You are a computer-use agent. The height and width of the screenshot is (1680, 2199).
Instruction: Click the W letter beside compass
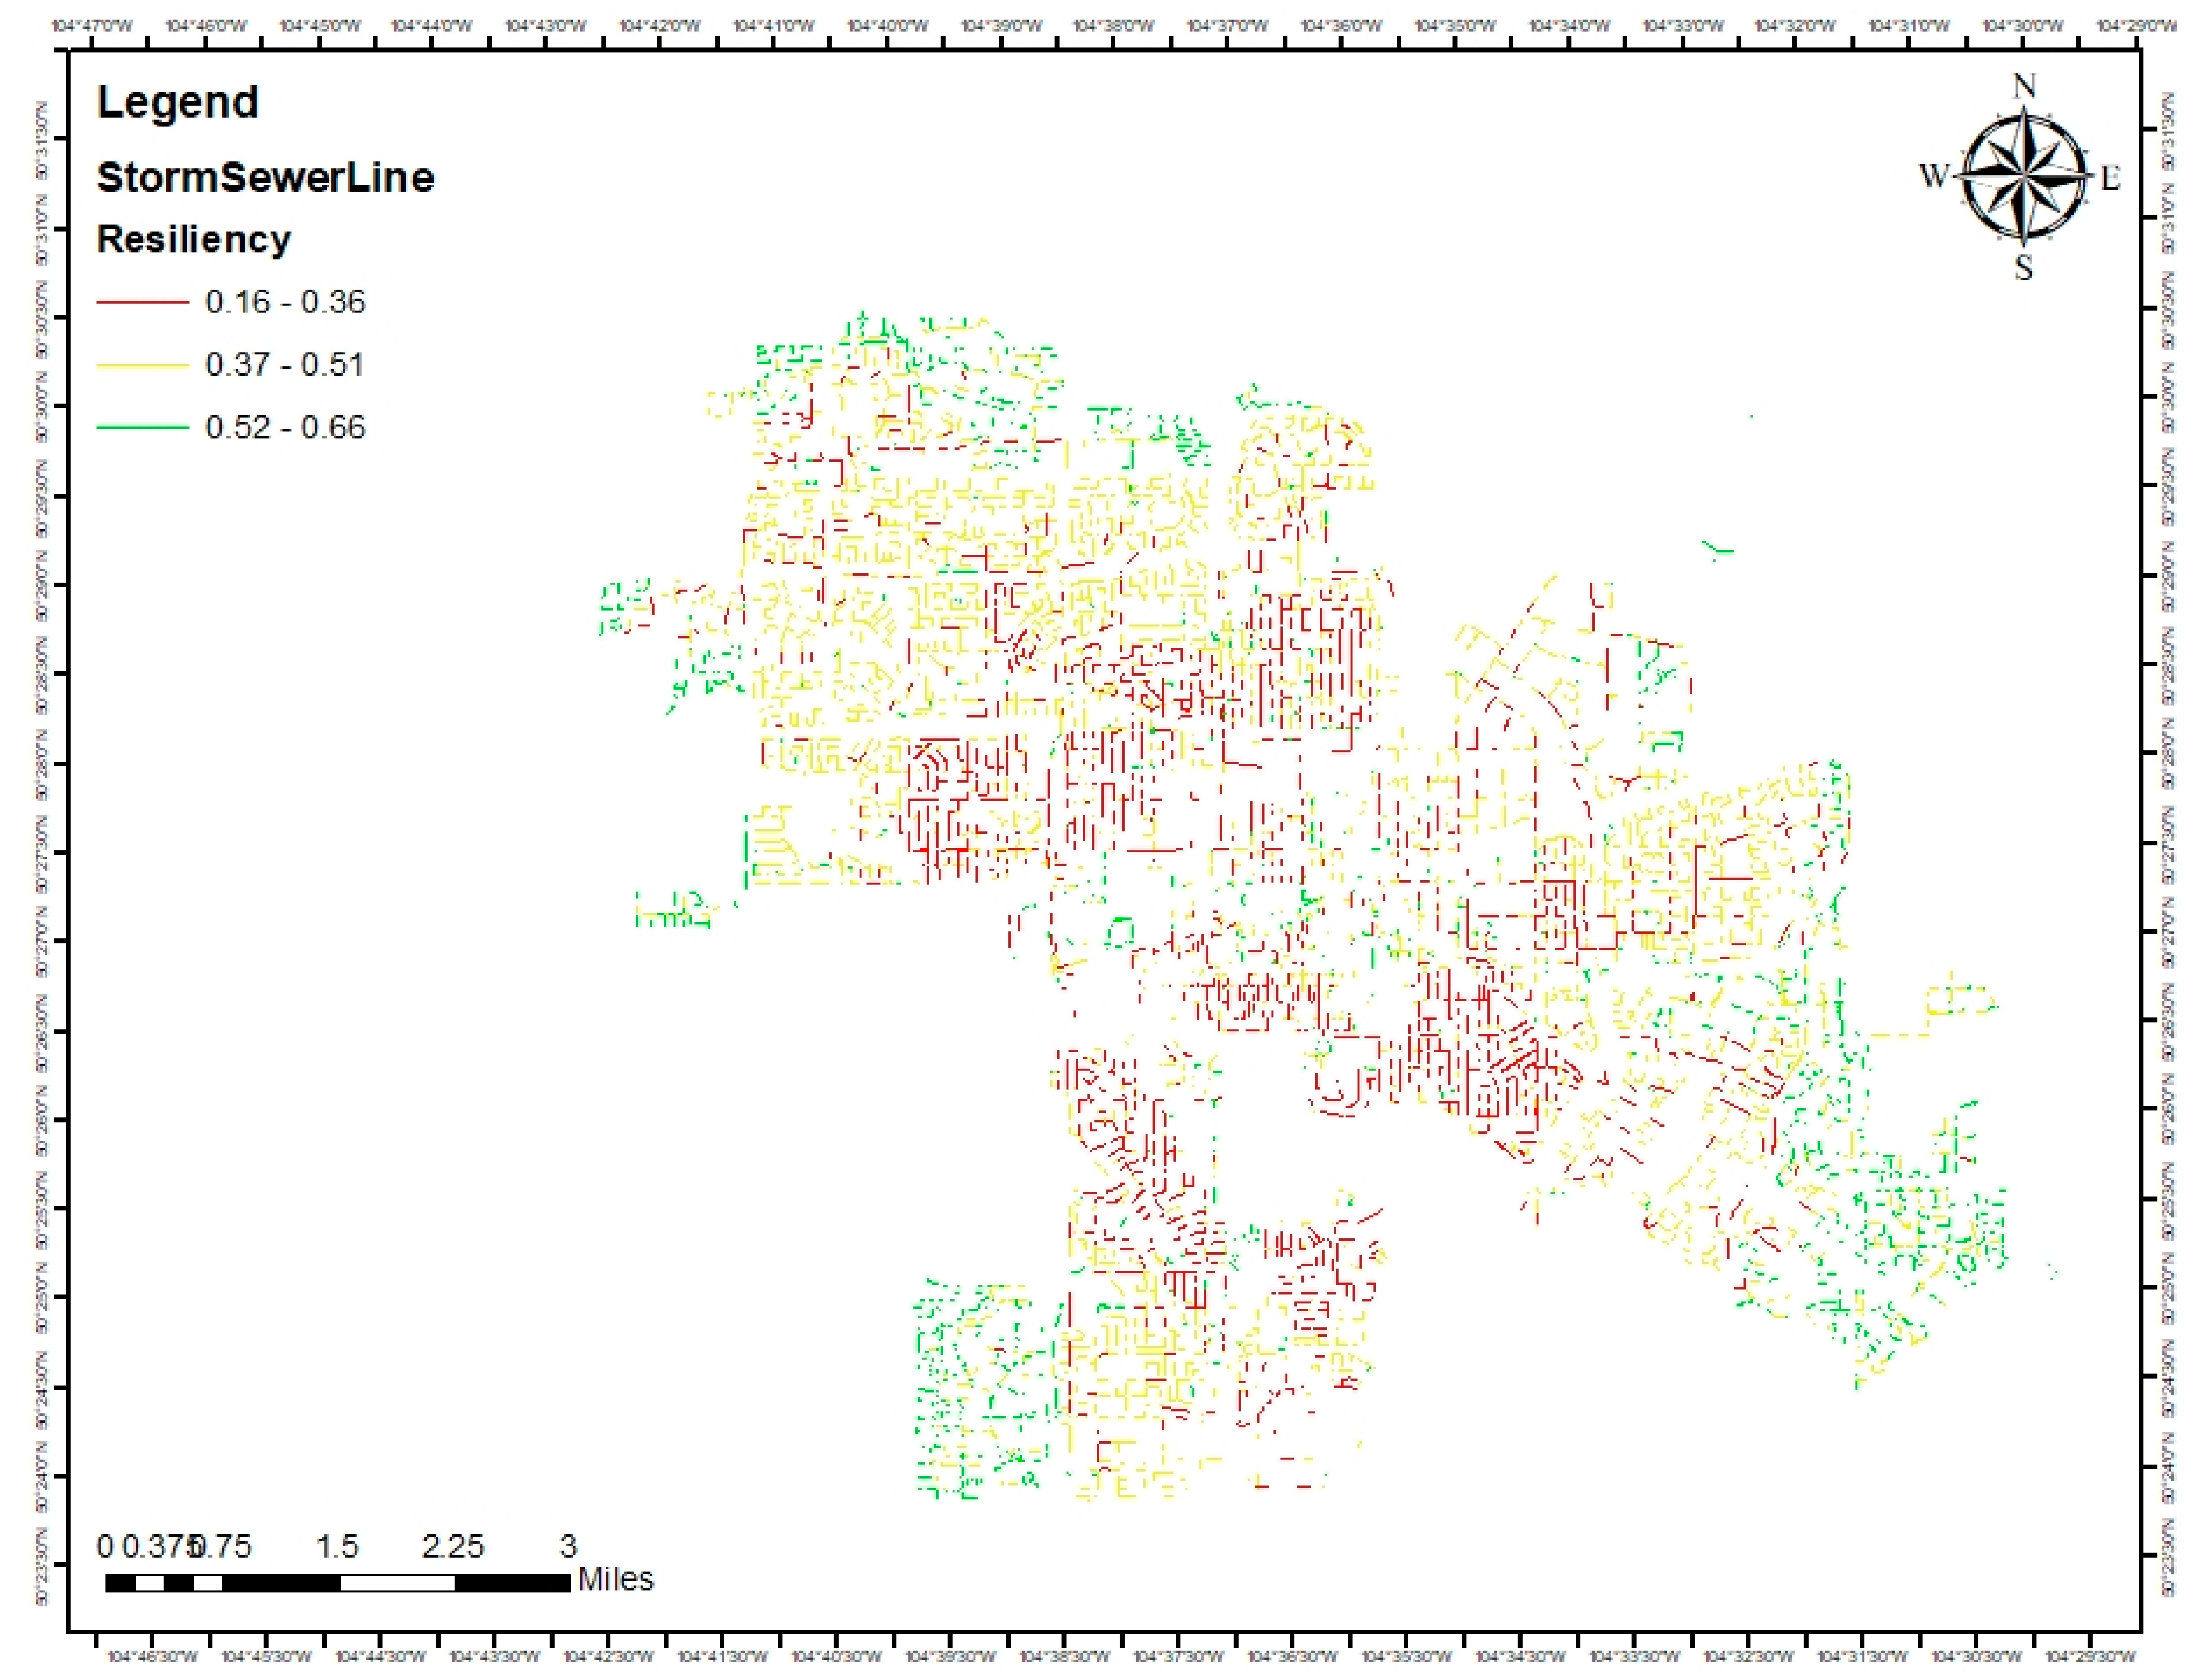coord(1935,176)
